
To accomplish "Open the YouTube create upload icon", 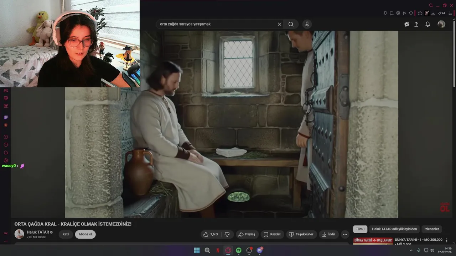I will click(416, 24).
